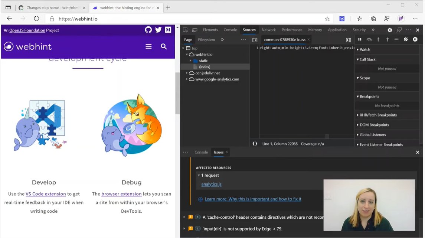The height and width of the screenshot is (238, 425).
Task: Click Step into next function call
Action: click(378, 40)
